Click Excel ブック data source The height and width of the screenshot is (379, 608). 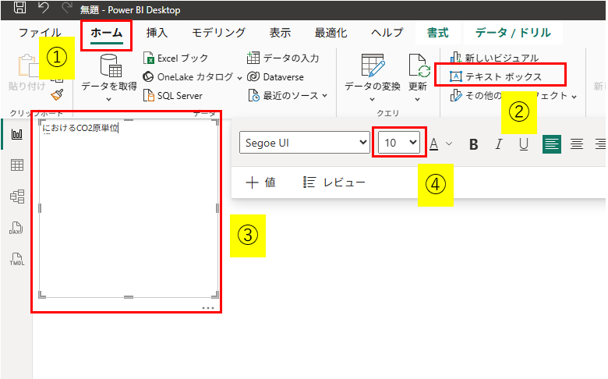coord(175,58)
